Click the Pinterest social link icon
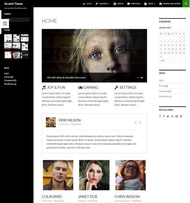The image size is (190, 203). click(x=172, y=116)
